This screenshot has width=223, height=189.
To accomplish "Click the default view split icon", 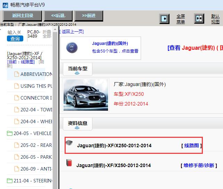I will (x=199, y=18).
